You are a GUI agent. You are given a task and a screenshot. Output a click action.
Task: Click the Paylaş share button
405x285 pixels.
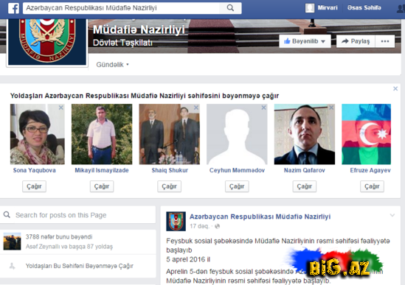tap(356, 41)
